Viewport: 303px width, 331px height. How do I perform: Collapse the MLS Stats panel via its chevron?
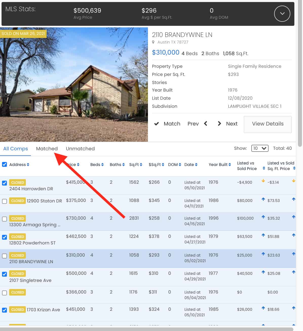coord(282,14)
